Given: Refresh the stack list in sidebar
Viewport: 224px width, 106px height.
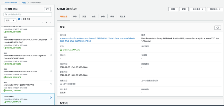Looking at the screenshot, I should pyautogui.click(x=47, y=9).
